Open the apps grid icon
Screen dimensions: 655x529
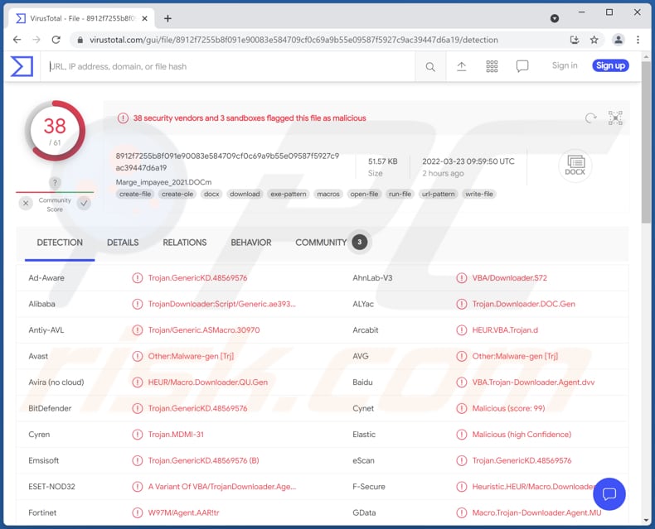[x=492, y=66]
